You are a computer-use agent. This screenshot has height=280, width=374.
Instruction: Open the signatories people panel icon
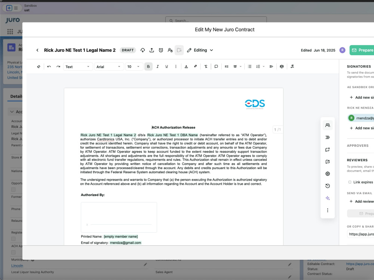click(x=328, y=125)
